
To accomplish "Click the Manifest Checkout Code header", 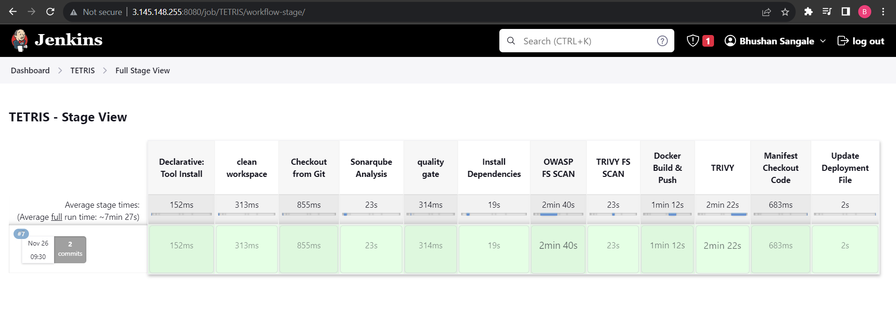I will coord(781,168).
